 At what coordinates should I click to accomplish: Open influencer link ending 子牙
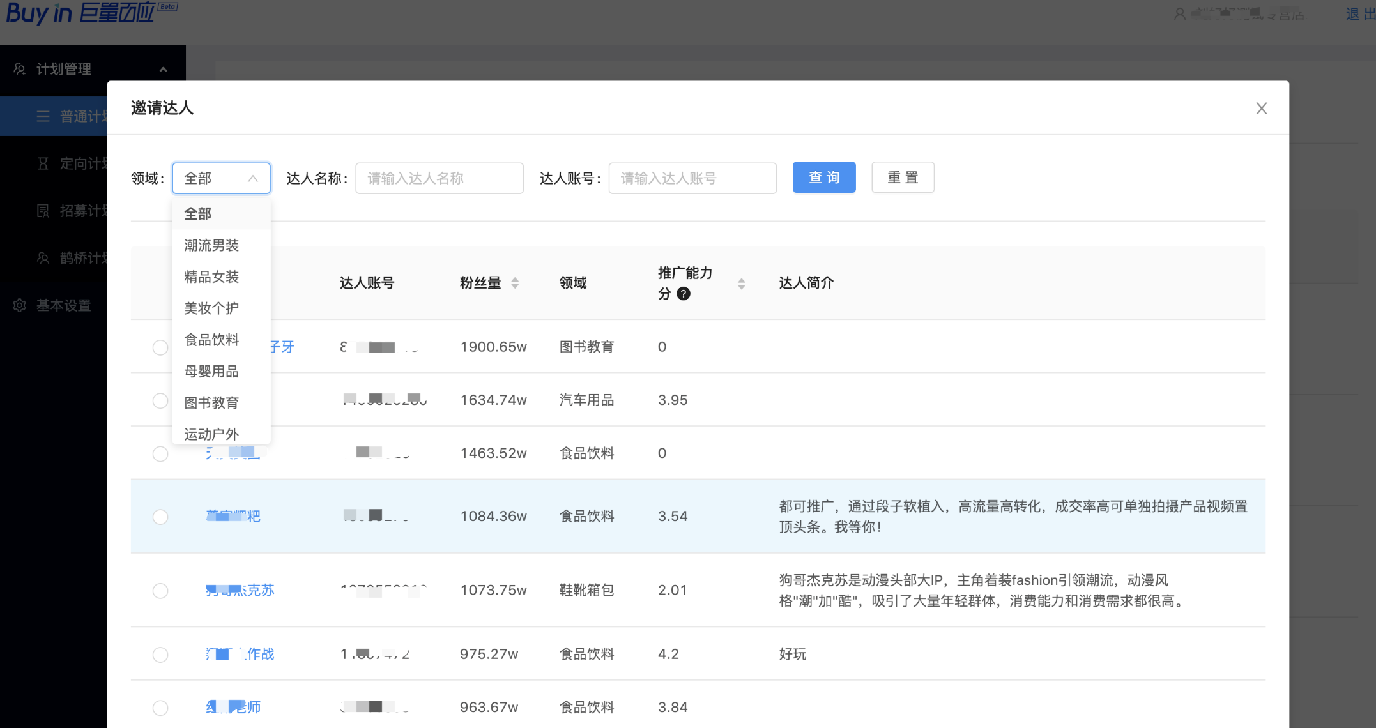tap(282, 347)
